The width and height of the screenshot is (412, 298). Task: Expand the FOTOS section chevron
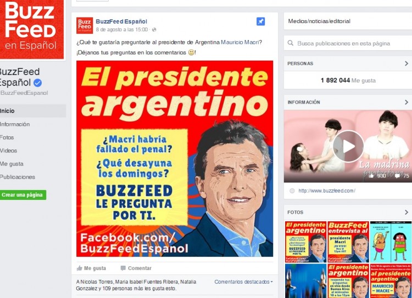tap(407, 213)
